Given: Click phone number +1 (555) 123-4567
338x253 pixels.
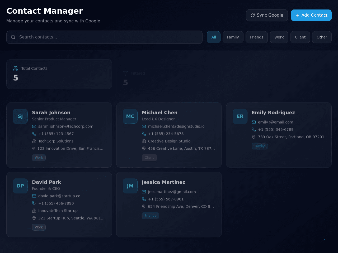Looking at the screenshot, I should click(56, 134).
